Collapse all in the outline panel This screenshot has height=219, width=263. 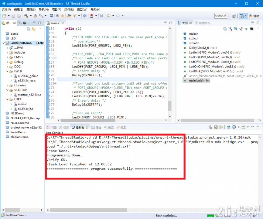[x=225, y=29]
